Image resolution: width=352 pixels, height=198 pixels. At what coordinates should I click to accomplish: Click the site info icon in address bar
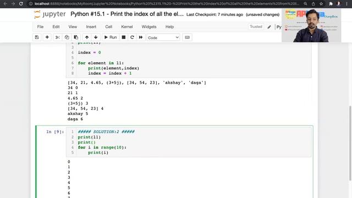31,4
